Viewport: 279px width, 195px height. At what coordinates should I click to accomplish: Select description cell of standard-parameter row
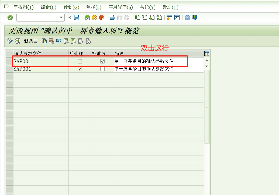tap(159, 61)
